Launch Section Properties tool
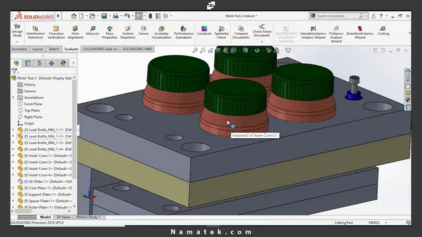Screen dimensions: 422x237 click(x=128, y=32)
